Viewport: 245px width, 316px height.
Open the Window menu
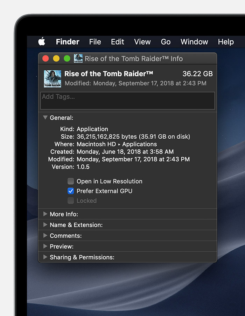(x=194, y=42)
